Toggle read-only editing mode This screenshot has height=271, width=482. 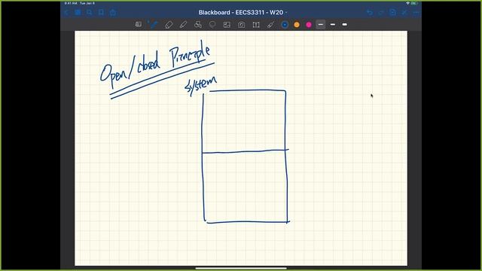[x=404, y=13]
